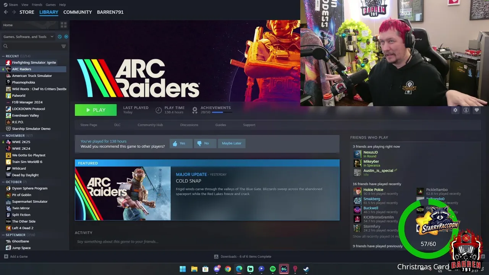The width and height of the screenshot is (489, 275).
Task: Open Discord from the taskbar
Action: click(217, 269)
